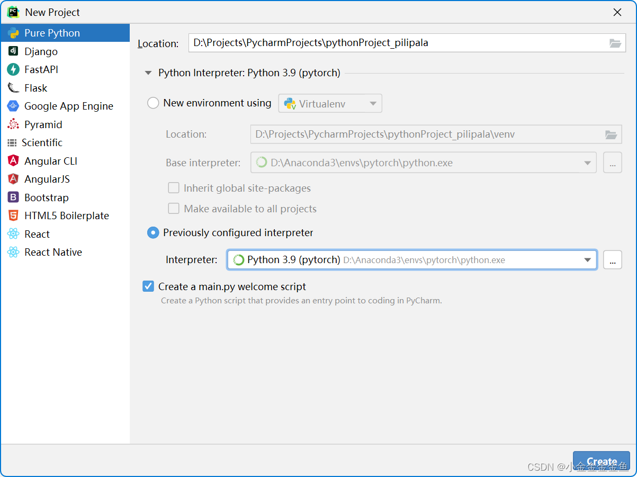Click the Create button
The image size is (637, 477).
pos(602,462)
